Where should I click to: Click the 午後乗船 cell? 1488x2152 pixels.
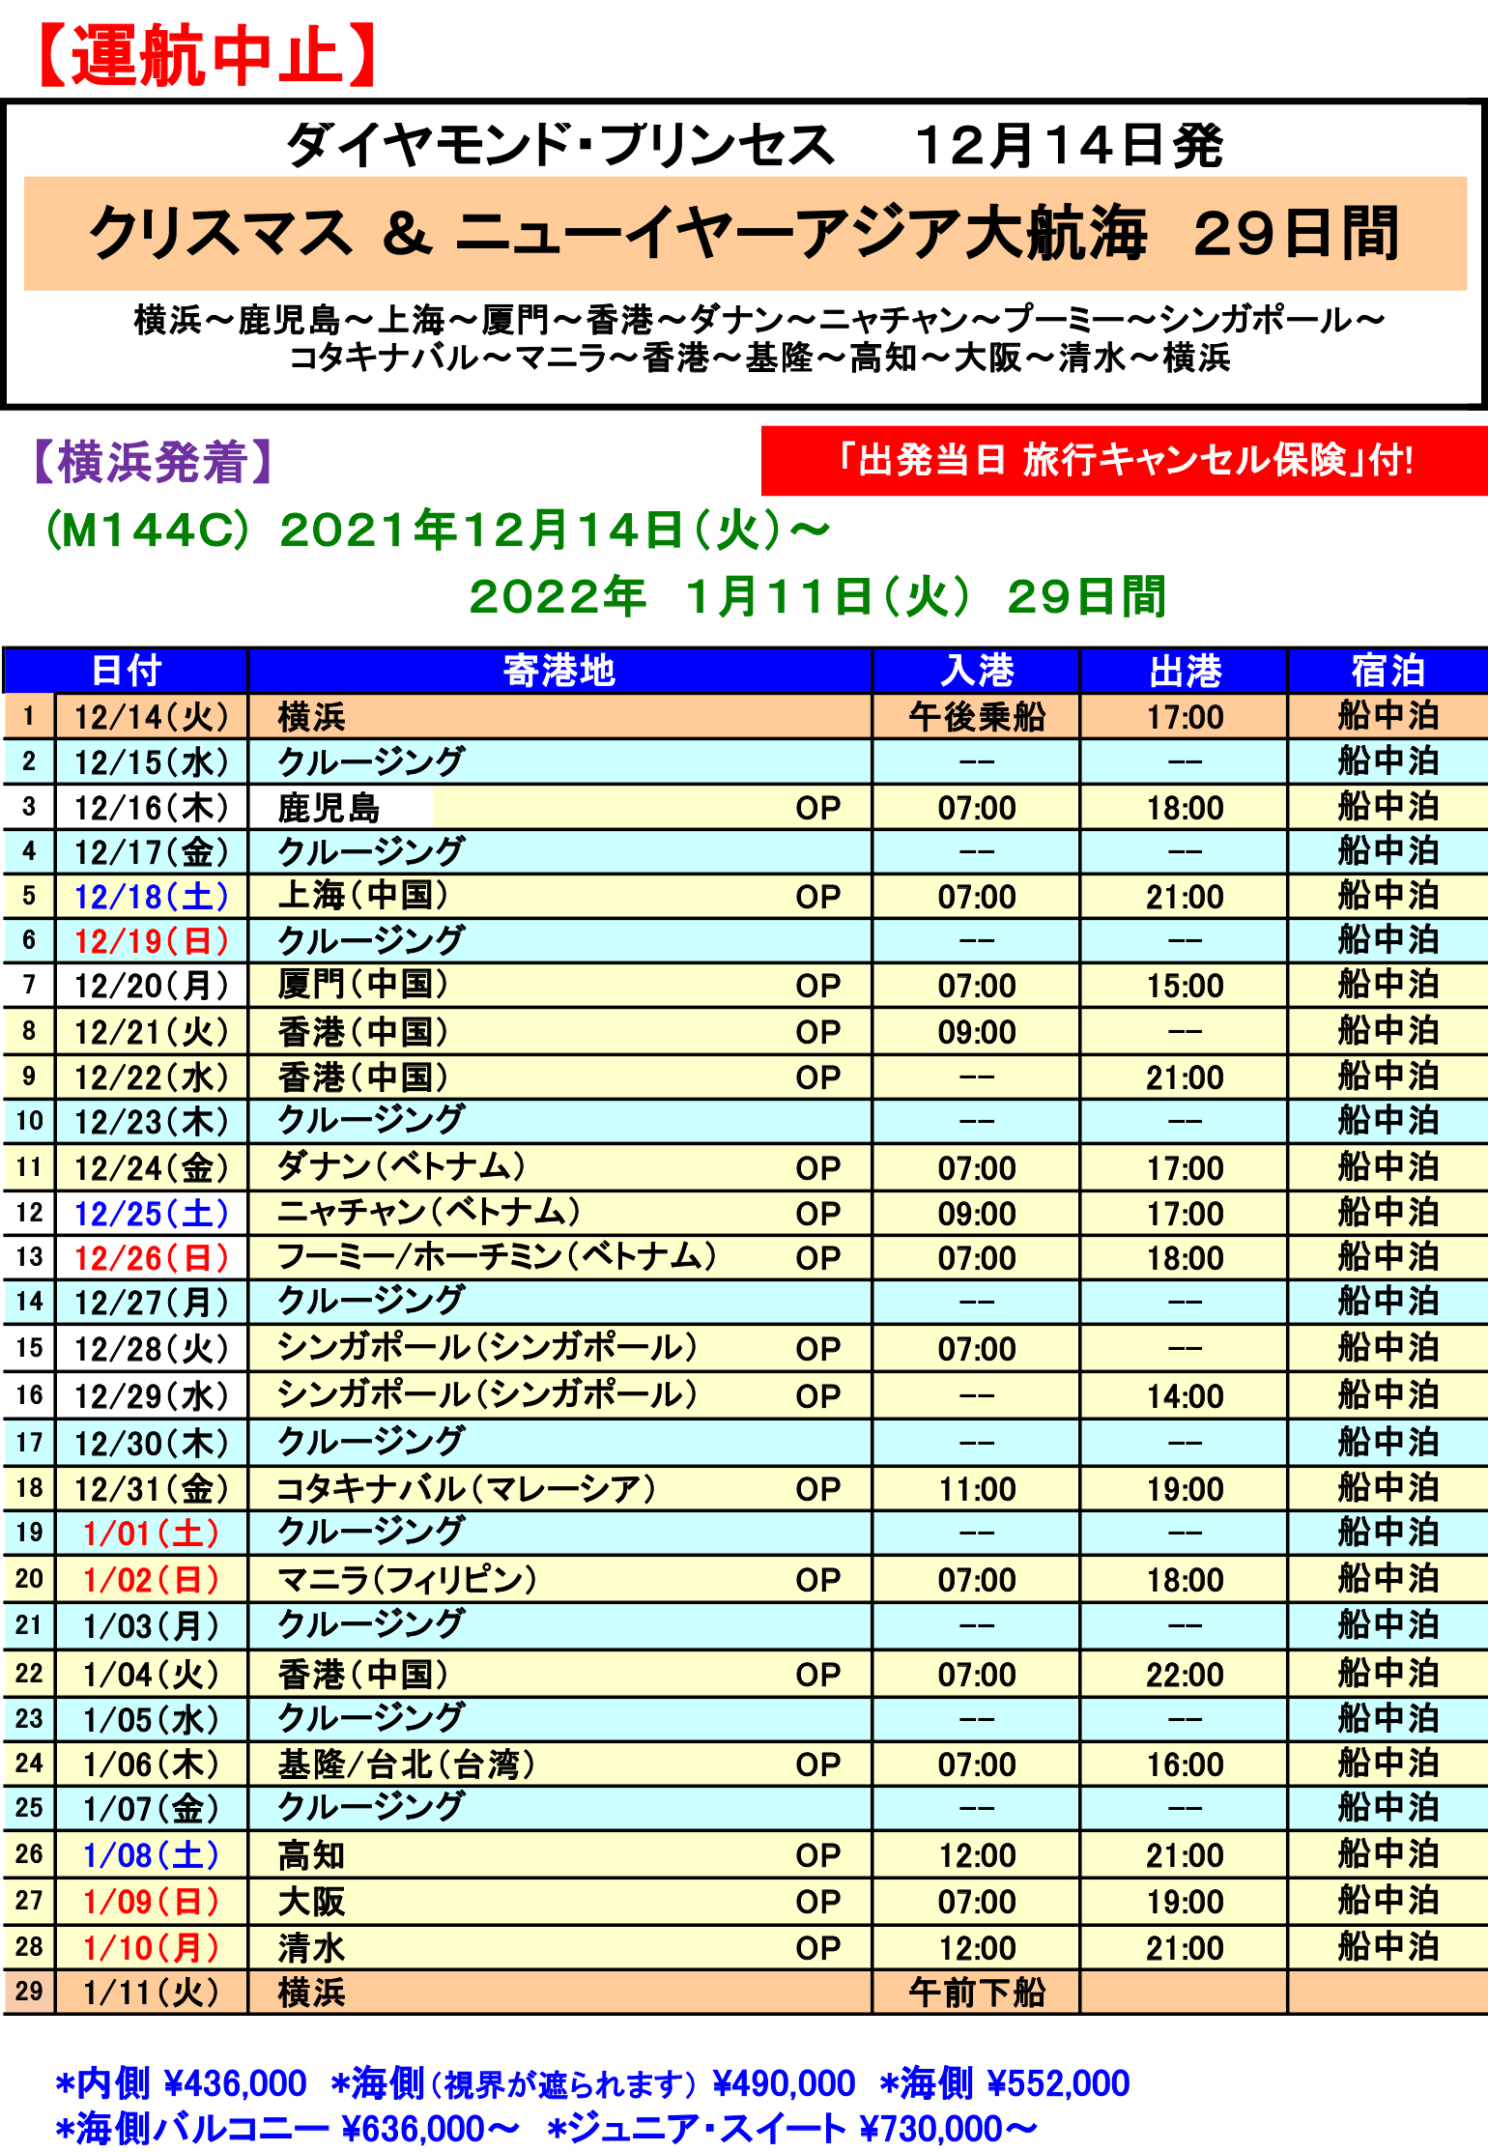(x=976, y=717)
